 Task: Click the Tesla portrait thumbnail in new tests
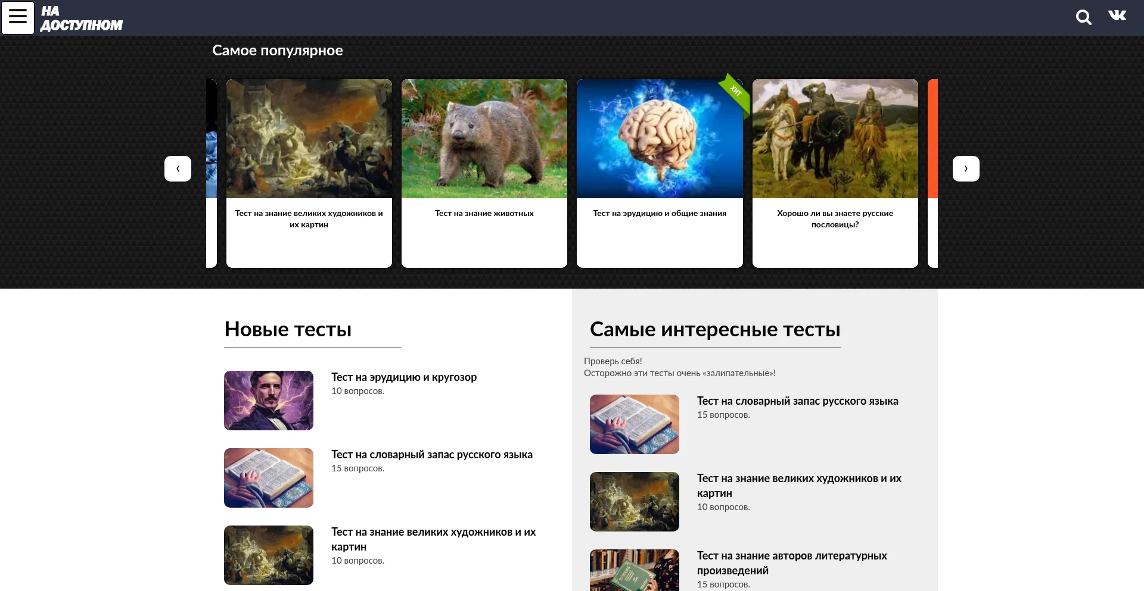tap(269, 401)
